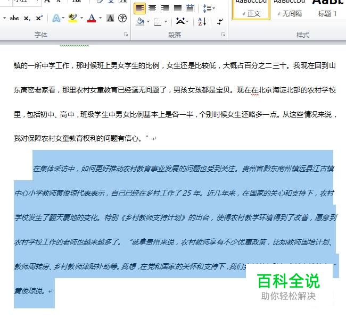The width and height of the screenshot is (346, 319).
Task: Apply the 标题 1 style
Action: (327, 10)
